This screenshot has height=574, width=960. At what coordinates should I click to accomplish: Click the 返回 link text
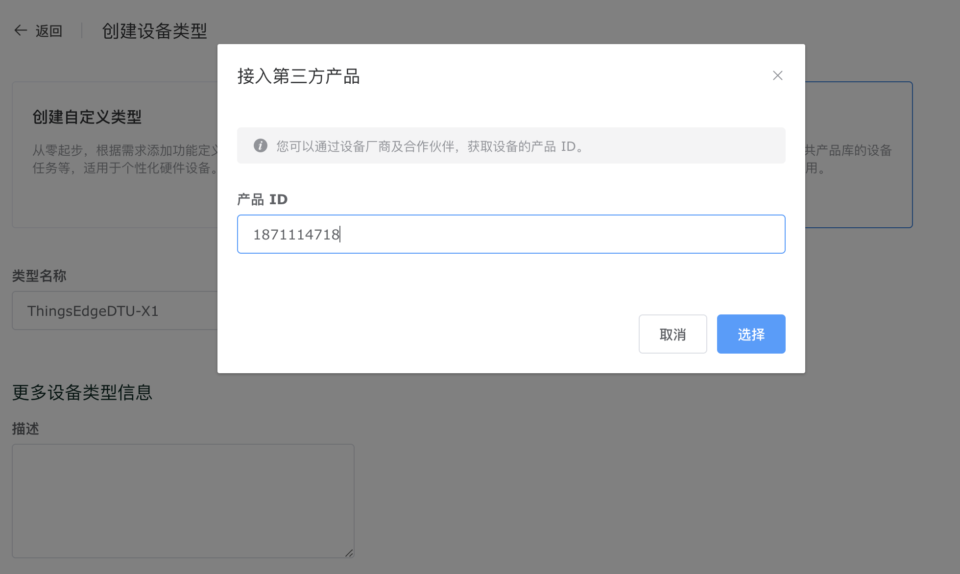49,31
